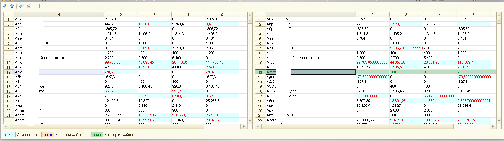Select column 1 header in left table
The height and width of the screenshot is (141, 504).
(59, 15)
